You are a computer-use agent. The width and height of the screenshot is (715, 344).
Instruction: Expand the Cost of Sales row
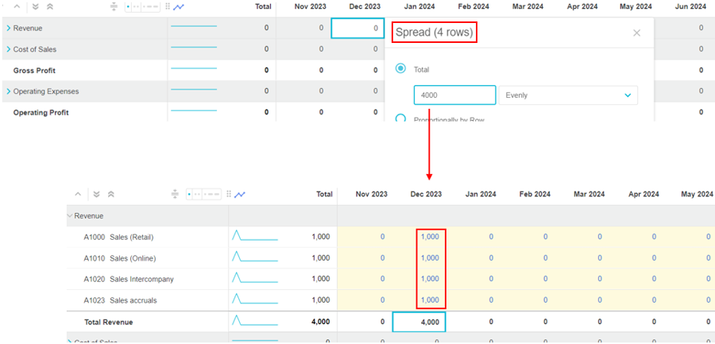click(x=8, y=49)
